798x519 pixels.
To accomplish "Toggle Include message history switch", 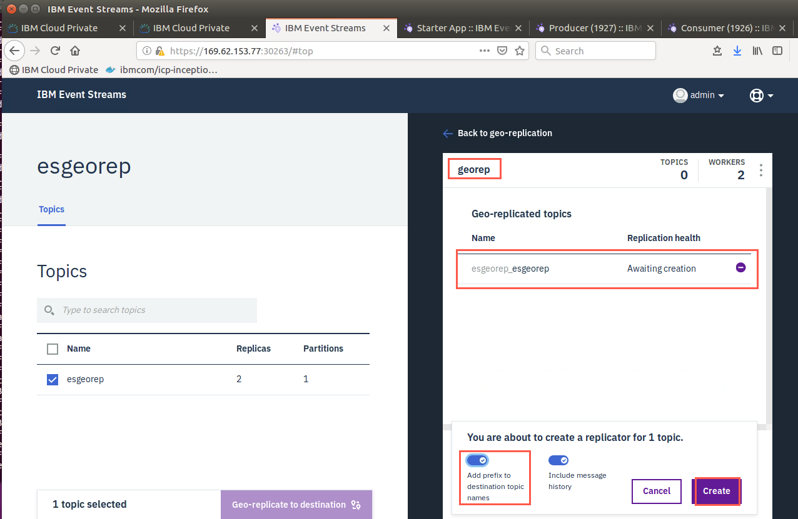I will 558,460.
